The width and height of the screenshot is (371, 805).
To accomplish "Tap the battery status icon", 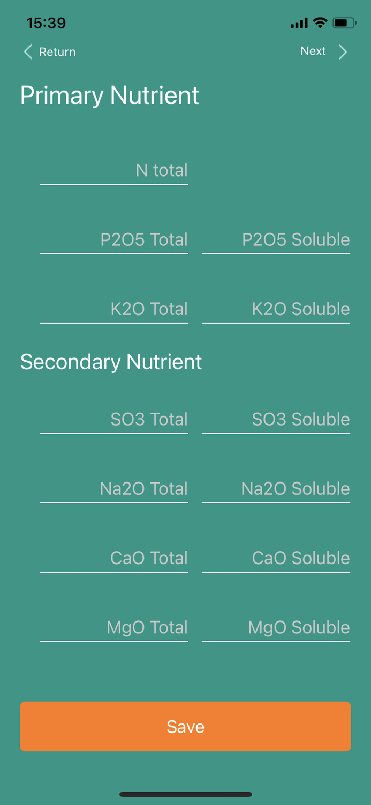I will [x=344, y=23].
